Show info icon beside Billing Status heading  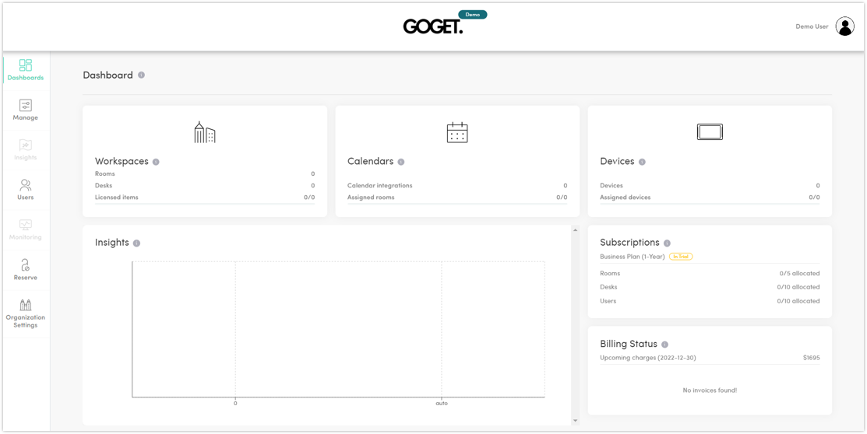tap(664, 344)
